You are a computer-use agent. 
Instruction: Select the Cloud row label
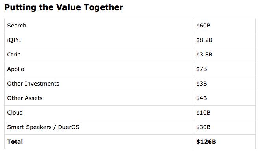[15, 113]
